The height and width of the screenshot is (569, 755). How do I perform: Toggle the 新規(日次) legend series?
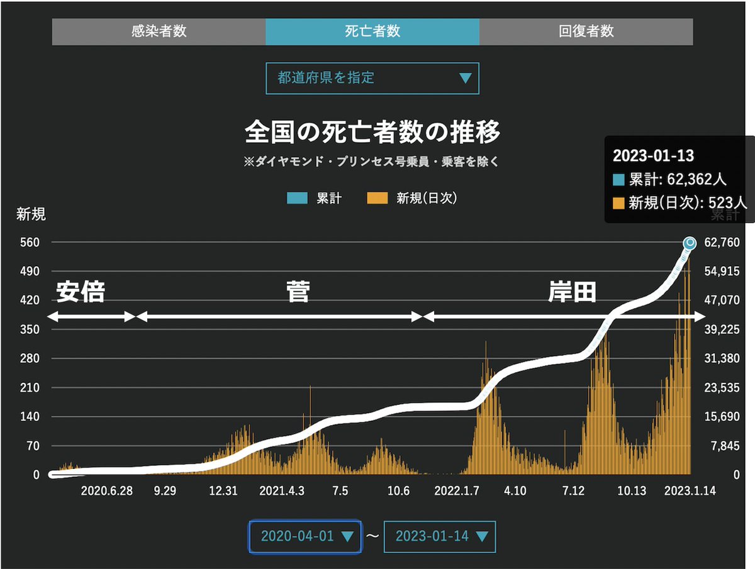411,199
